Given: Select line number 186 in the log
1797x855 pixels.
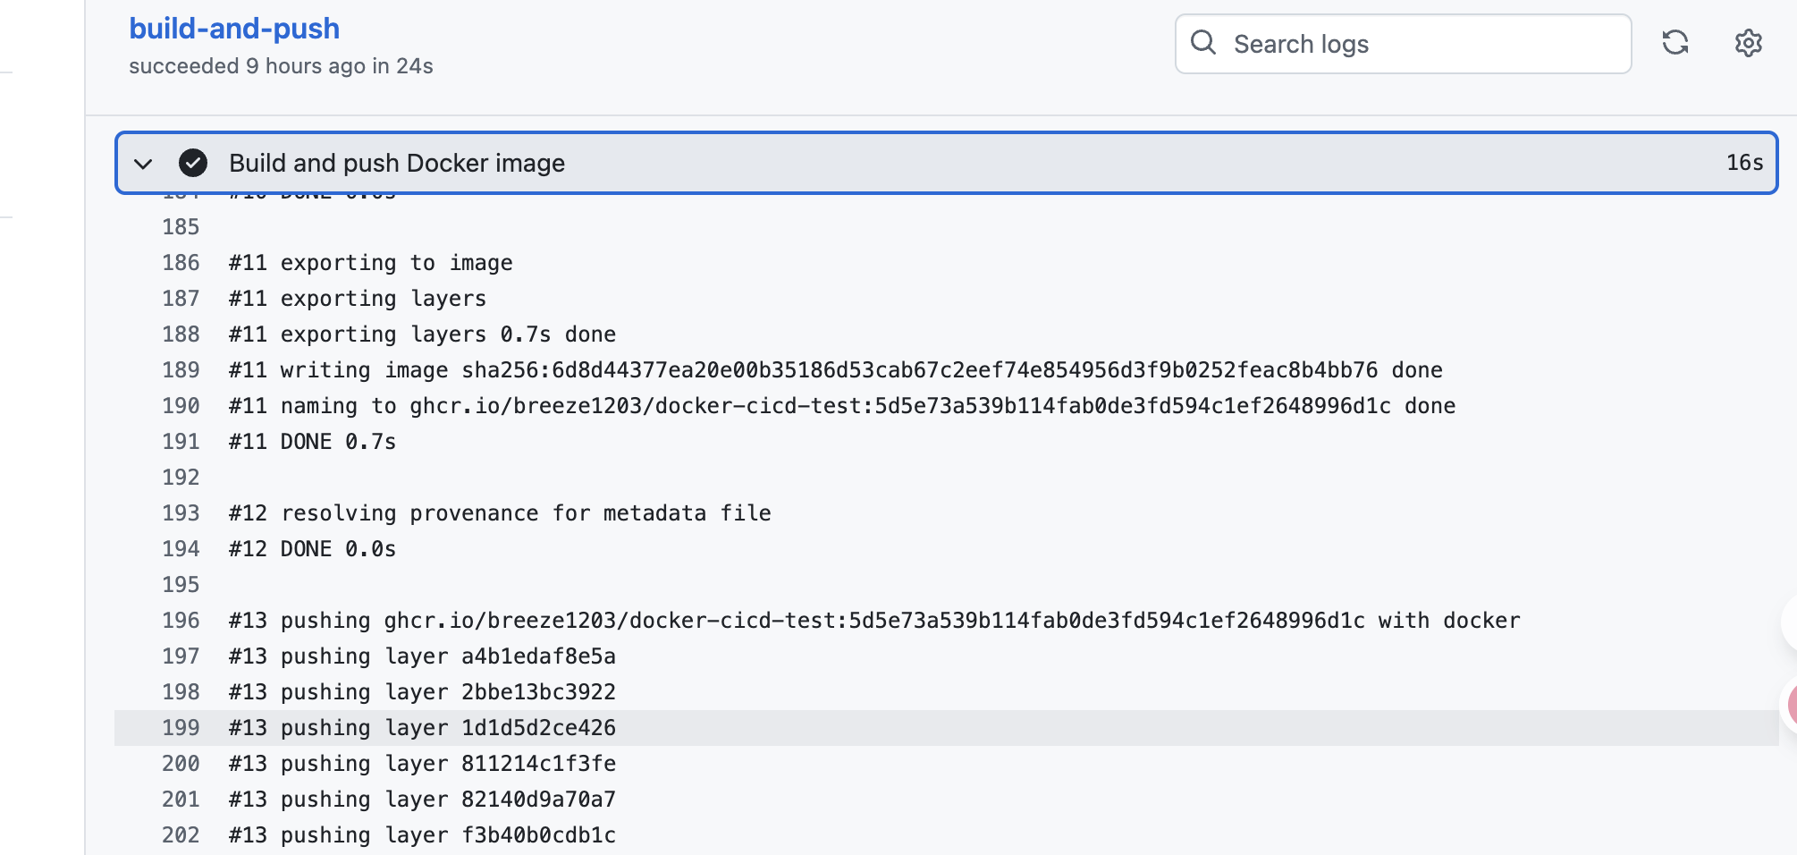Looking at the screenshot, I should pos(181,263).
